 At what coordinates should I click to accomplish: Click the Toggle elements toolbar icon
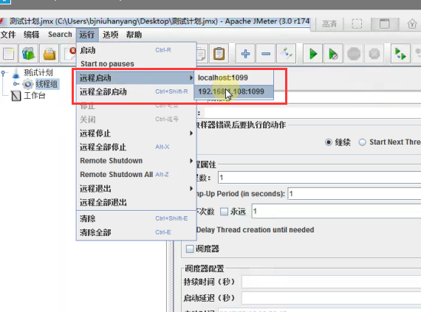tap(287, 54)
